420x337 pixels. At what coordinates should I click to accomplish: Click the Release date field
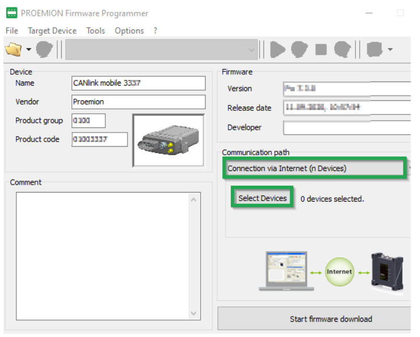(347, 108)
